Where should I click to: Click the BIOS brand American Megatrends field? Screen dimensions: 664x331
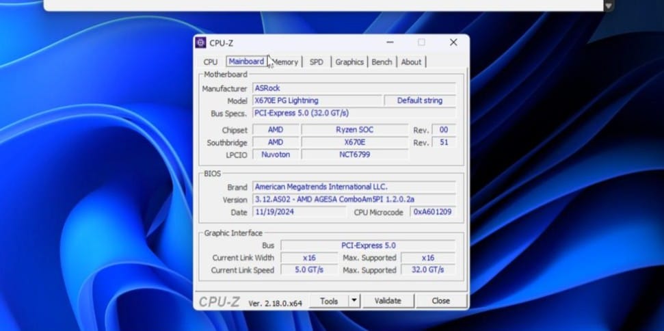[x=354, y=187]
